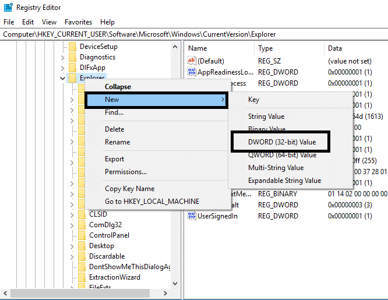Choose Copy Key Name option
The width and height of the screenshot is (388, 300).
point(129,189)
